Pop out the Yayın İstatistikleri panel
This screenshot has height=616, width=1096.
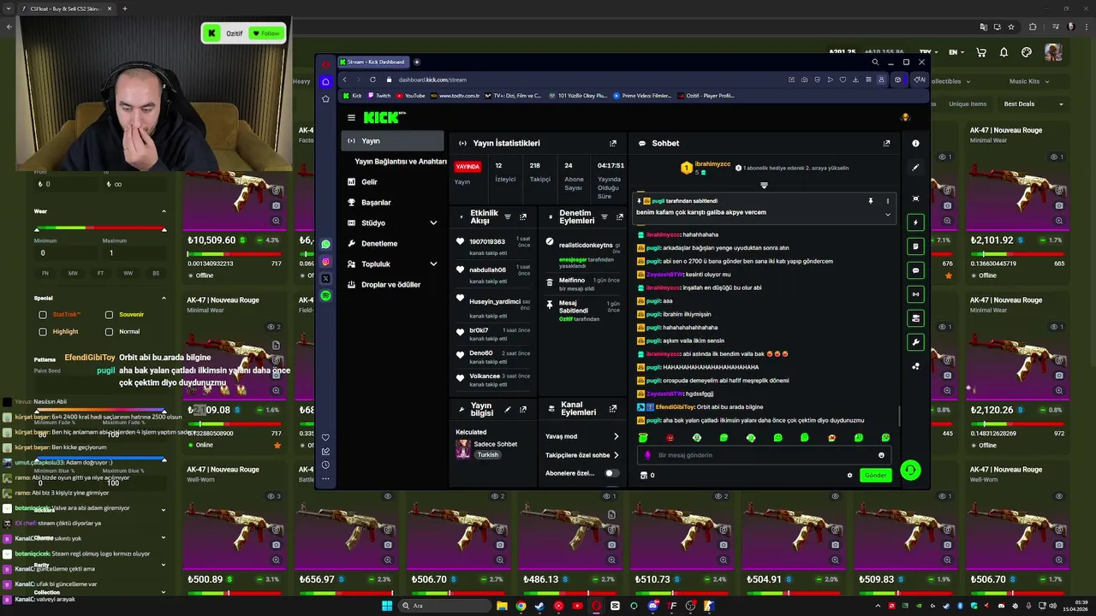[612, 144]
